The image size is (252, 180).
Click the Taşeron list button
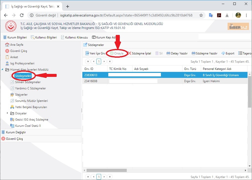point(245,53)
